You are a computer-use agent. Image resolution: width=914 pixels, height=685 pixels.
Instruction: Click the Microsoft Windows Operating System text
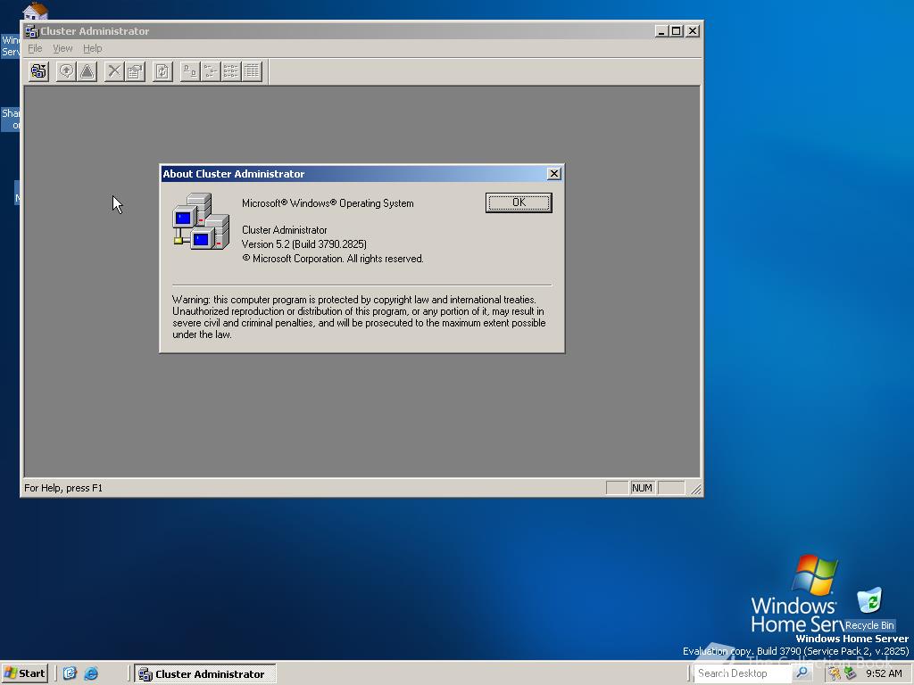click(328, 203)
